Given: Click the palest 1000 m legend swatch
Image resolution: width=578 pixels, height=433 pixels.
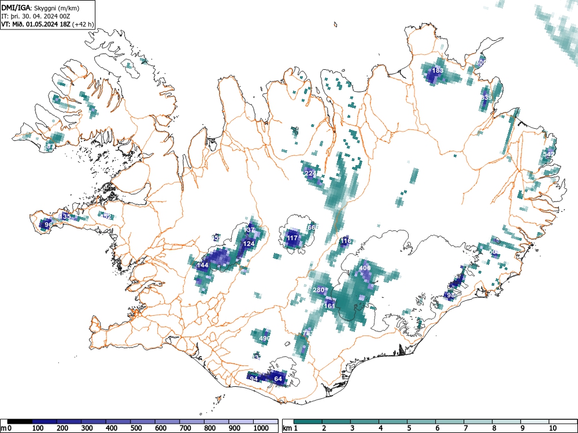Looking at the screenshot, I should coord(265,421).
